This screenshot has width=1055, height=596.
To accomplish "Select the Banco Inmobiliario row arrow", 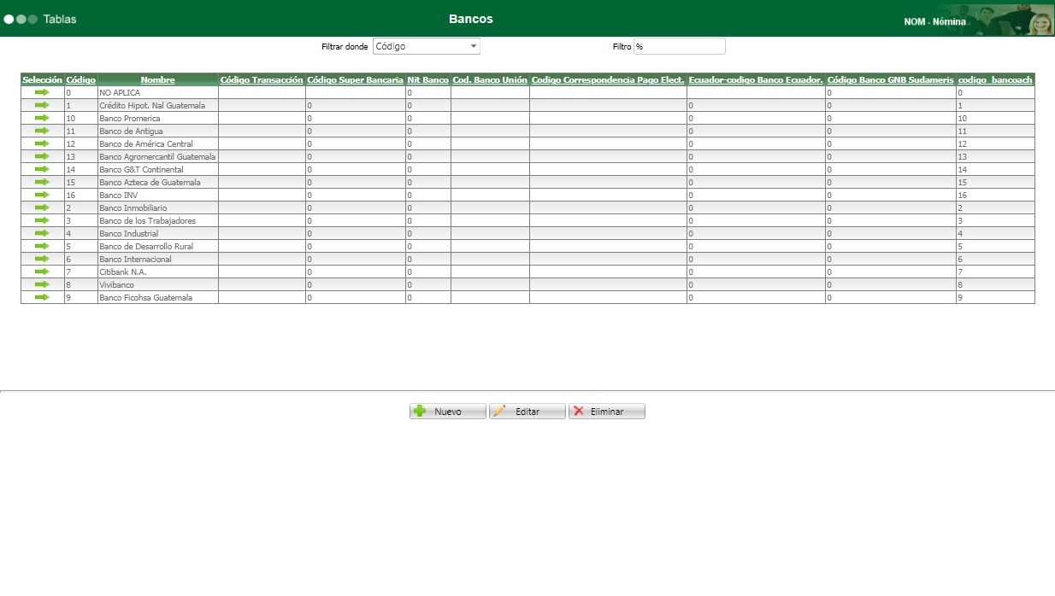I will (x=42, y=207).
